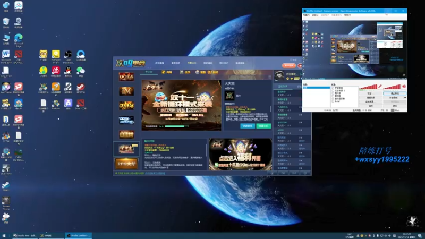Adjust microphone volume meter in OBS
Screen dimensions: 425x239
click(x=368, y=87)
